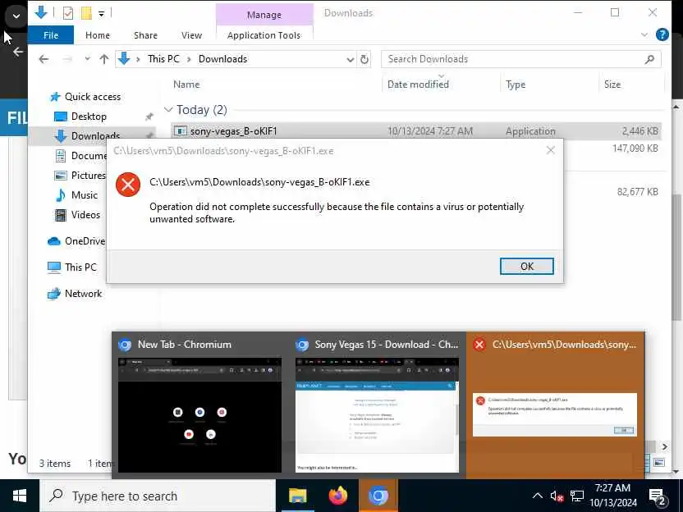Expand the ribbon with the chevron
Viewport: 683px width, 512px height.
644,34
